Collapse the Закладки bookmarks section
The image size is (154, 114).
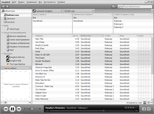(2, 54)
